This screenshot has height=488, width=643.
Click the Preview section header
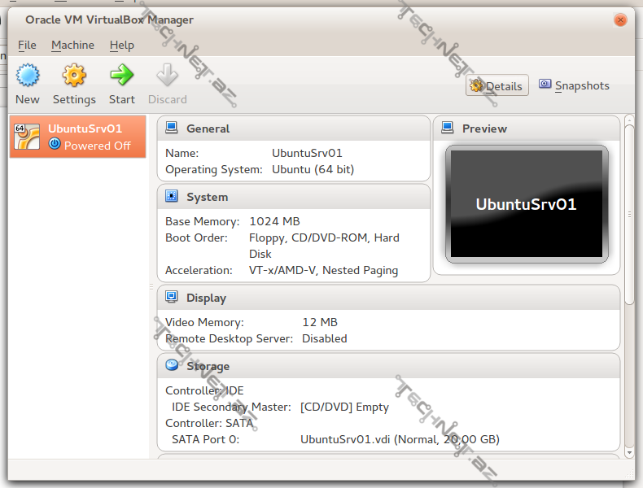point(527,129)
